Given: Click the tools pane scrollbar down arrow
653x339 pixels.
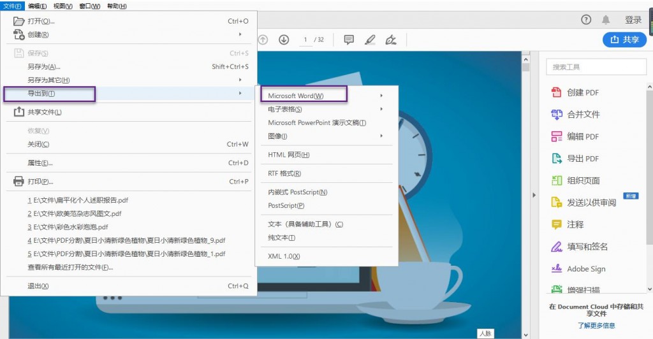Looking at the screenshot, I should 650,289.
